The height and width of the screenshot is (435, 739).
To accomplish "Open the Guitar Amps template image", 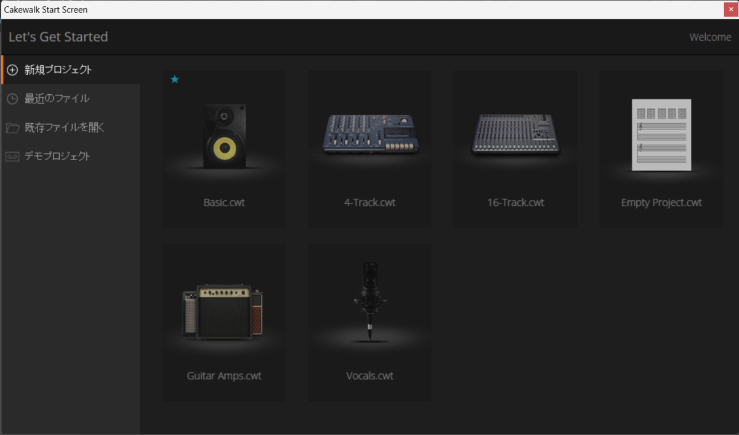I will 223,312.
